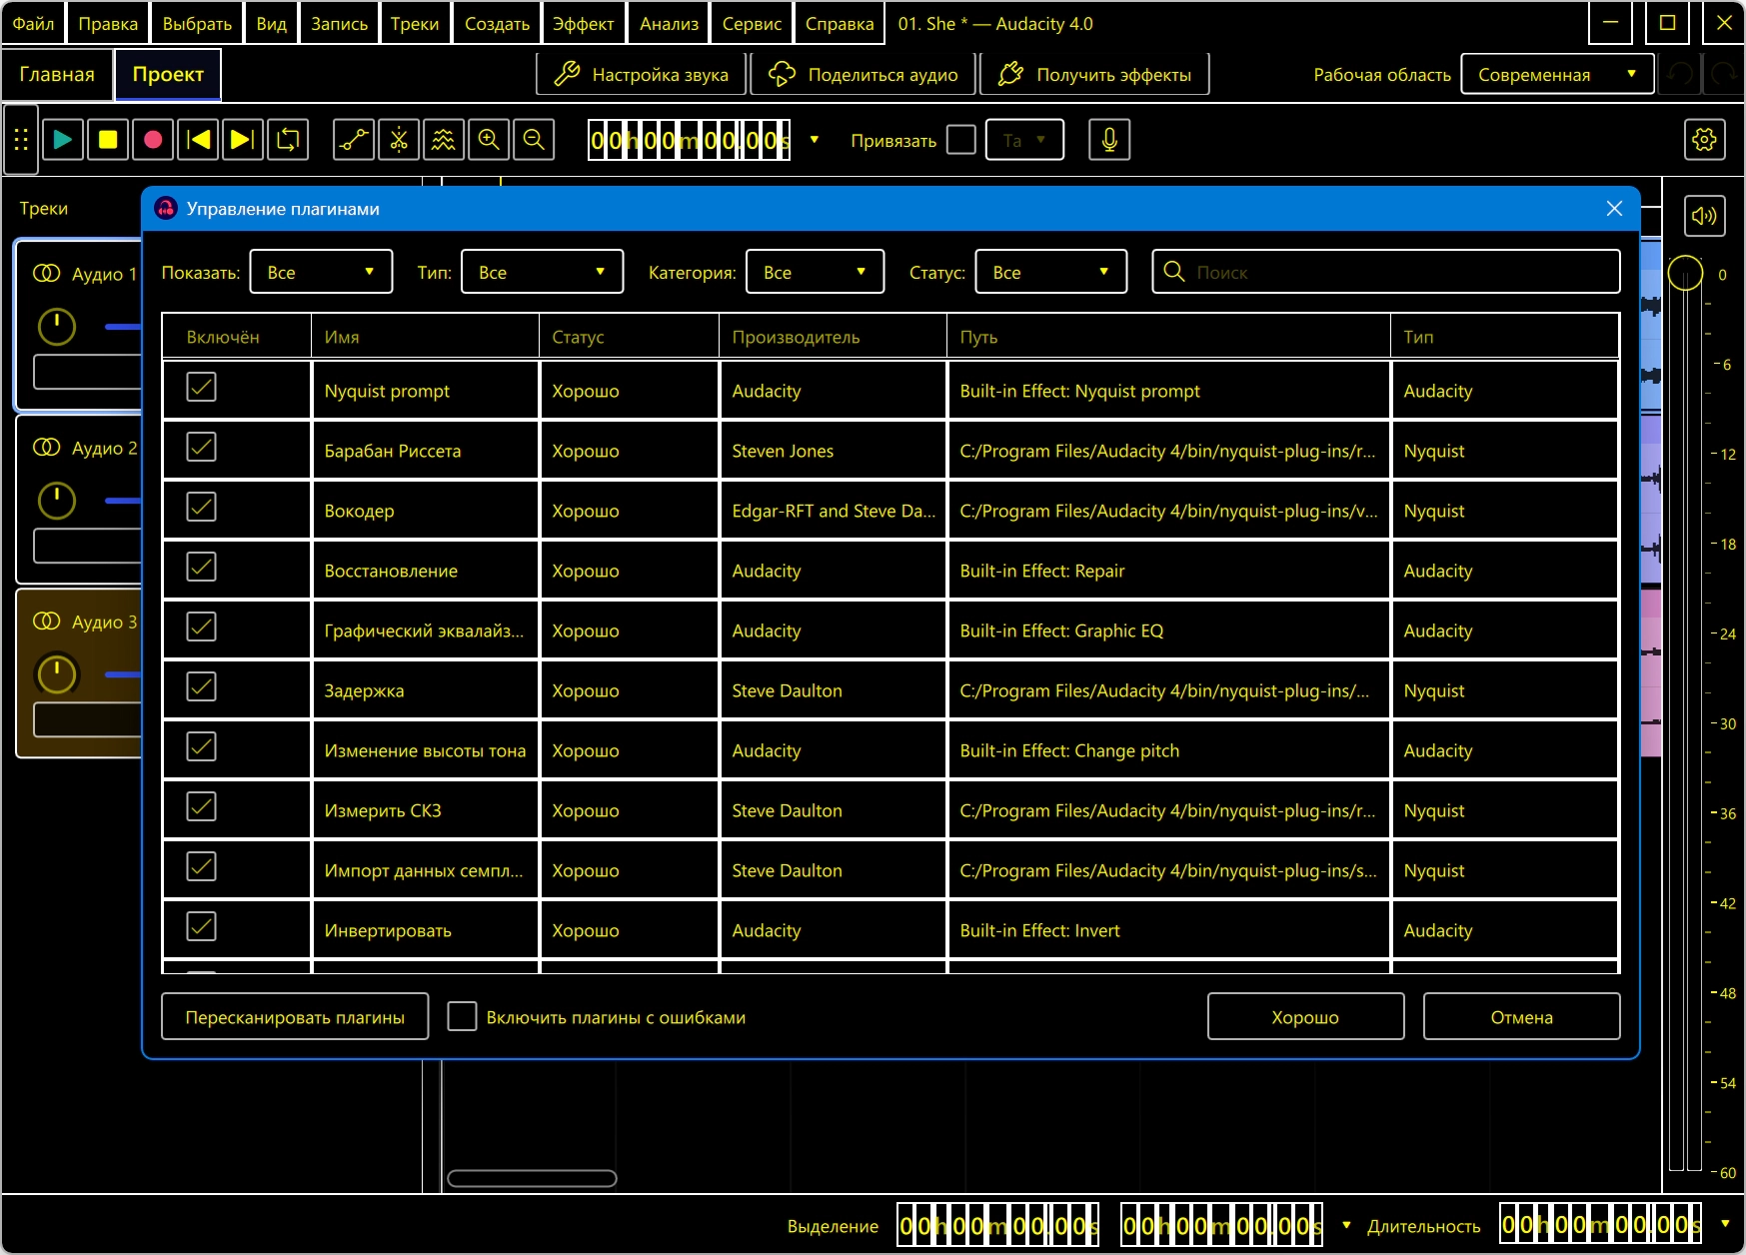The height and width of the screenshot is (1255, 1746).
Task: Click the zoom out magnifier icon
Action: point(534,140)
